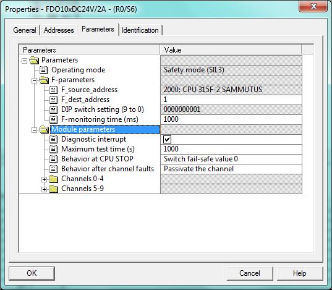Select the Behavior at CPU STOP label
332x290 pixels.
click(x=97, y=159)
